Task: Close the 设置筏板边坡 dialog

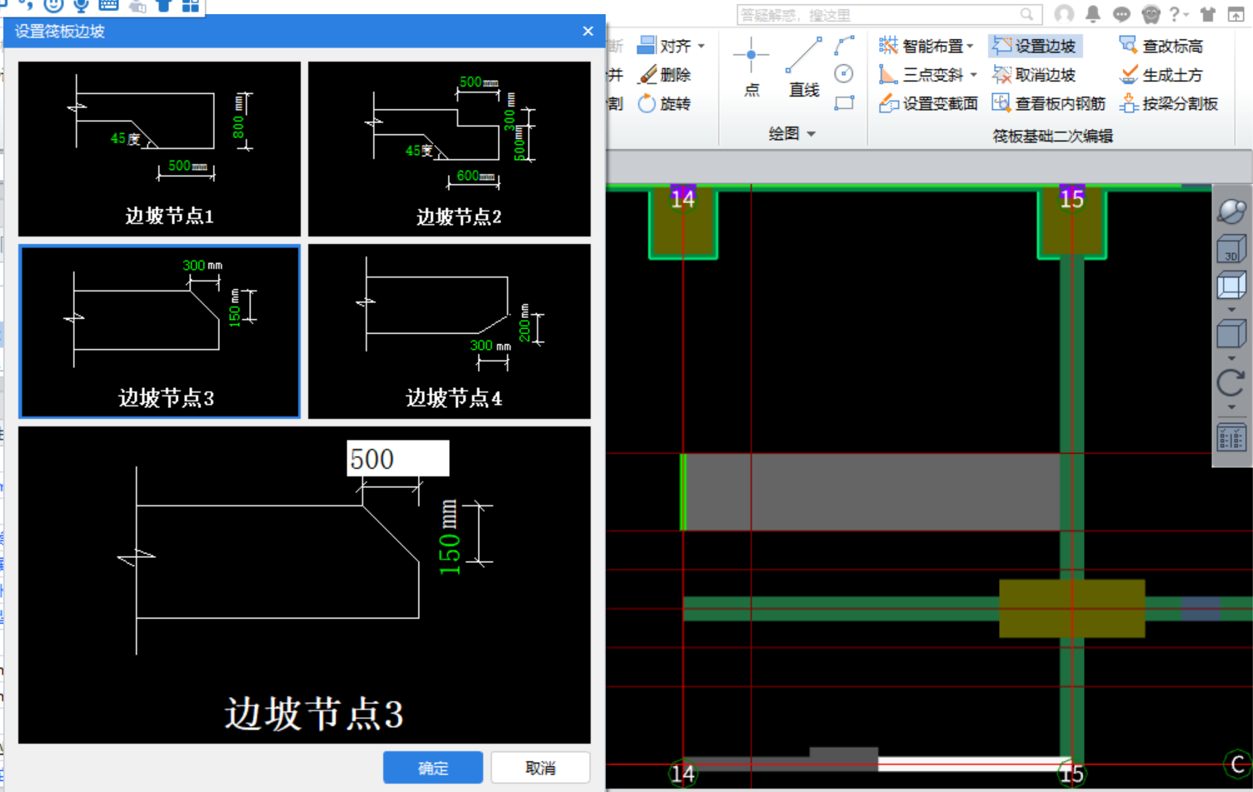Action: tap(588, 31)
